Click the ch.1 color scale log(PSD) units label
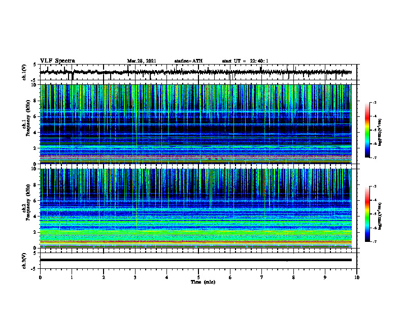Screen dimensions: 402x311 click(380, 133)
